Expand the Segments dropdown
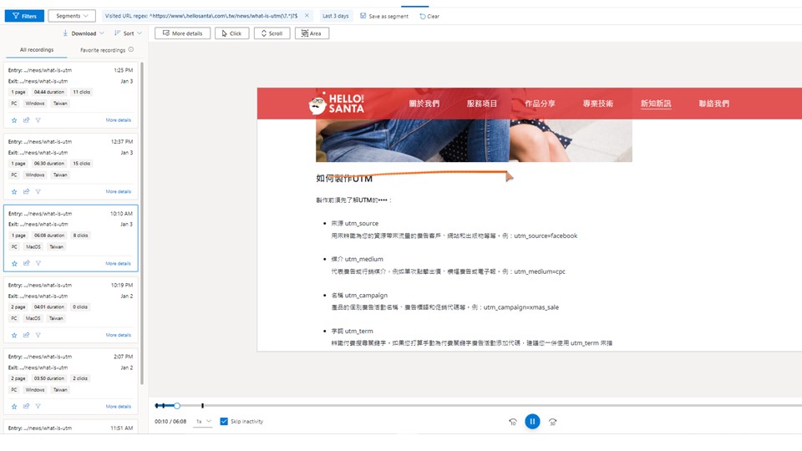 [x=72, y=16]
